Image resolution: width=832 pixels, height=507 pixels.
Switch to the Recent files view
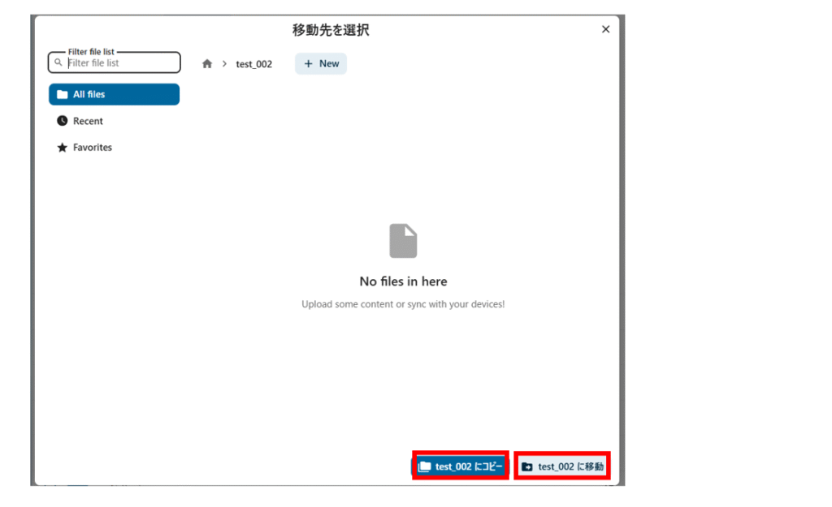coord(89,121)
